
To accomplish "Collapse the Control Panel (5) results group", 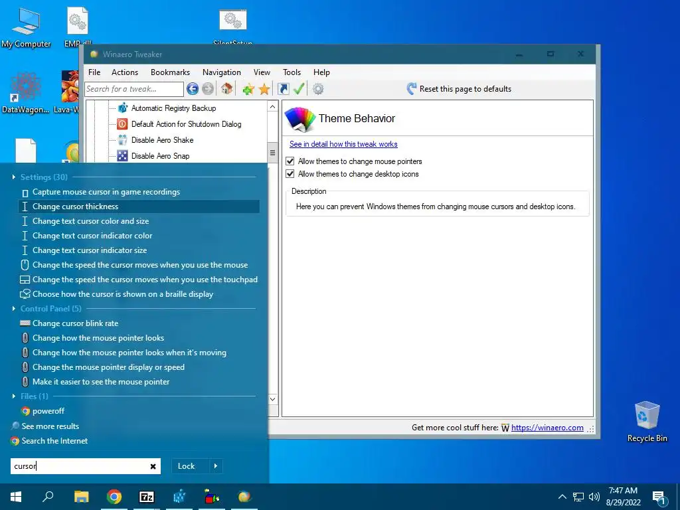I will pyautogui.click(x=14, y=308).
